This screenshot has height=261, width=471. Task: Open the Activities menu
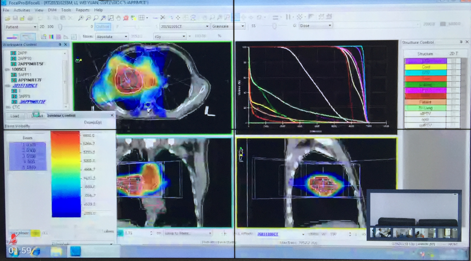click(x=22, y=10)
